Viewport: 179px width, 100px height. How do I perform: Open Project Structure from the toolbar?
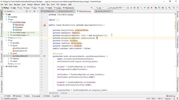pyautogui.click(x=156, y=8)
